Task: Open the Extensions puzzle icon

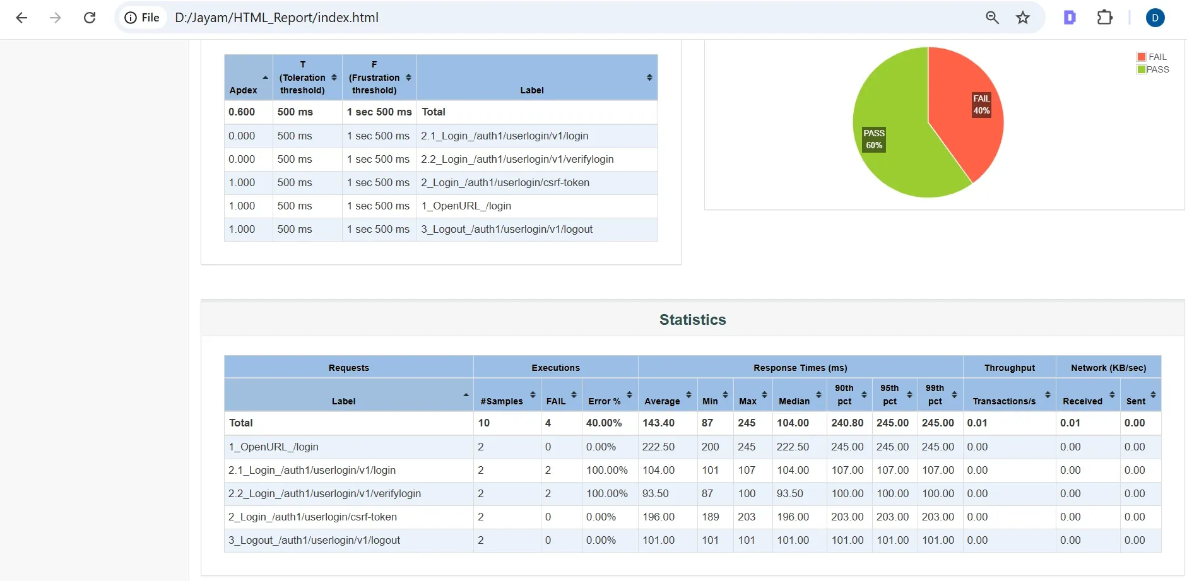Action: [x=1105, y=18]
